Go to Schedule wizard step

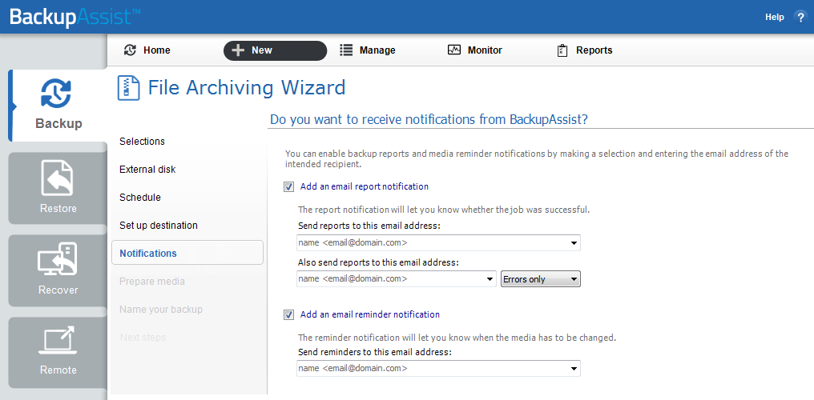click(x=139, y=198)
